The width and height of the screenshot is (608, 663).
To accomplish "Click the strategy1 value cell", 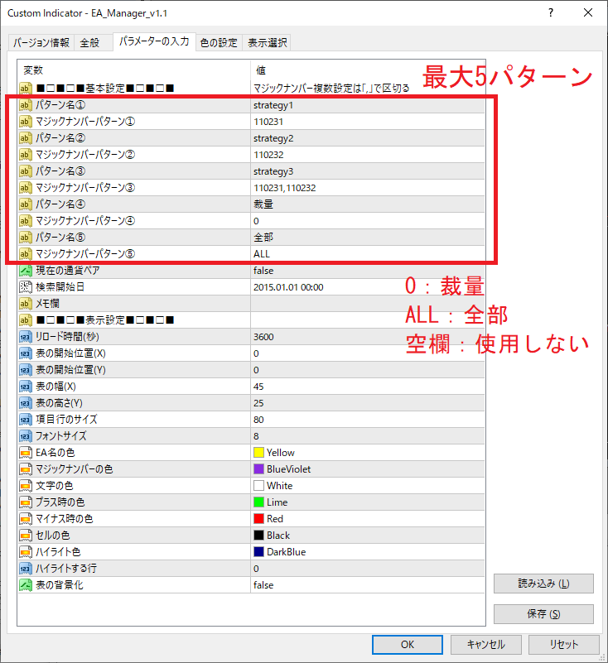I will tap(368, 105).
